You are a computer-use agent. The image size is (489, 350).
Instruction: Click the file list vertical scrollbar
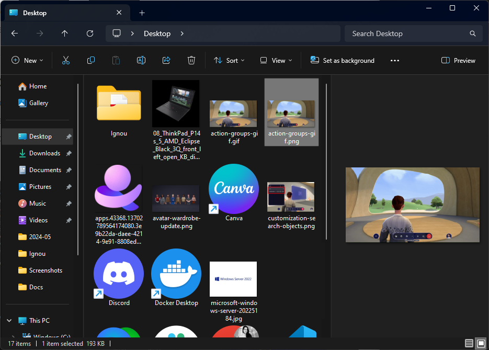click(326, 162)
